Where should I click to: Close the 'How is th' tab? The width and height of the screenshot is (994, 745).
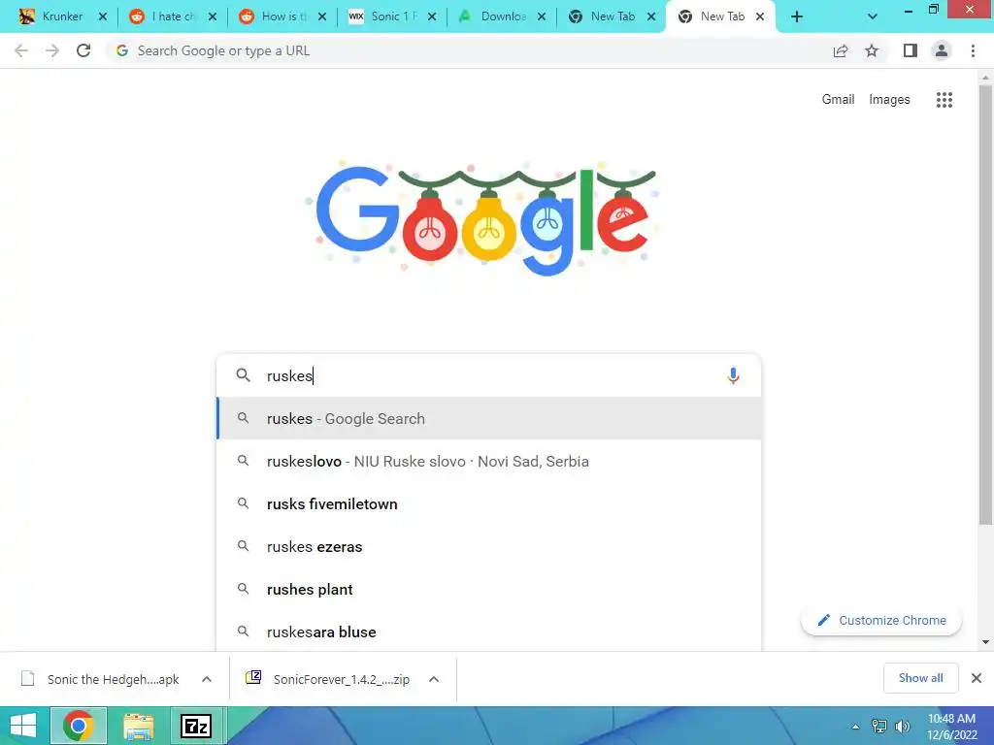pos(322,17)
